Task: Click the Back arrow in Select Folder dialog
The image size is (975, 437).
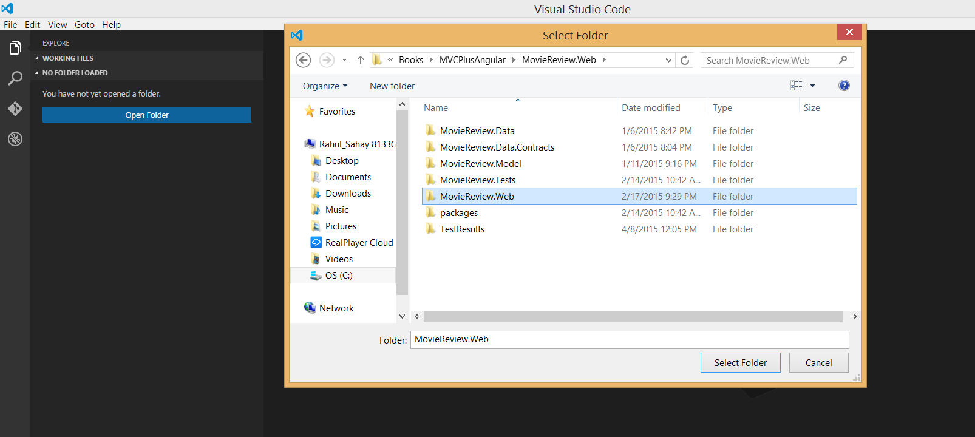Action: tap(304, 60)
